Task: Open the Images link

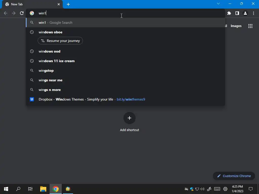Action: [236, 26]
